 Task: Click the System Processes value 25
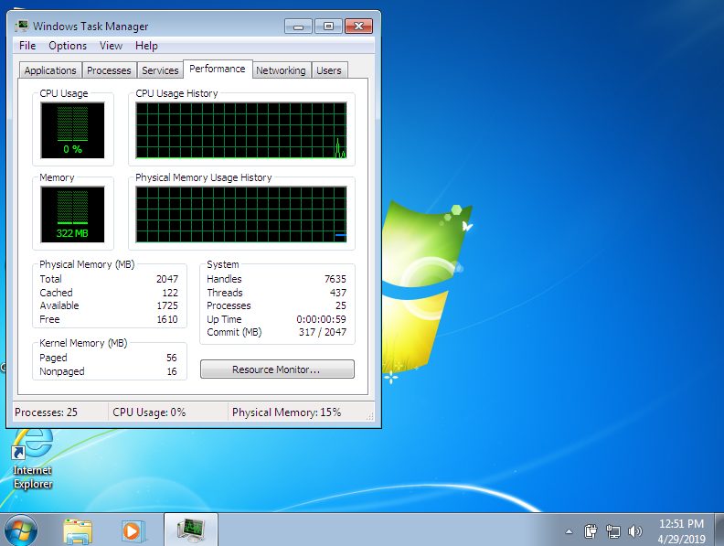[341, 305]
